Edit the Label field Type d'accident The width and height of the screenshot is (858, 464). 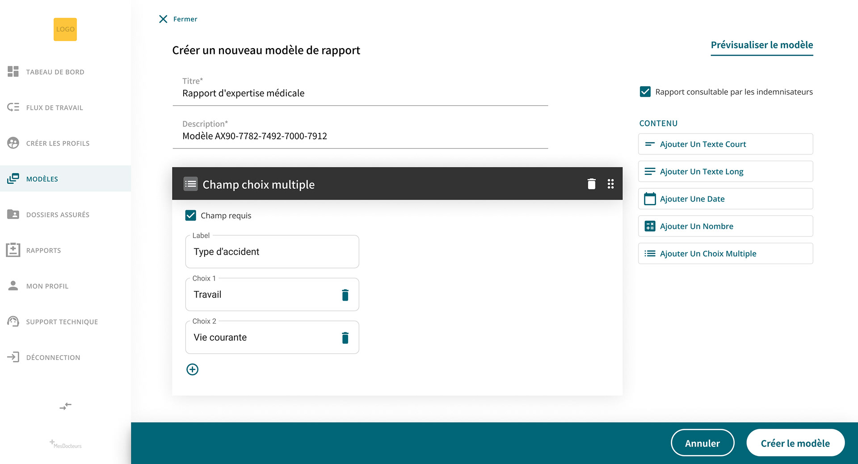click(272, 252)
